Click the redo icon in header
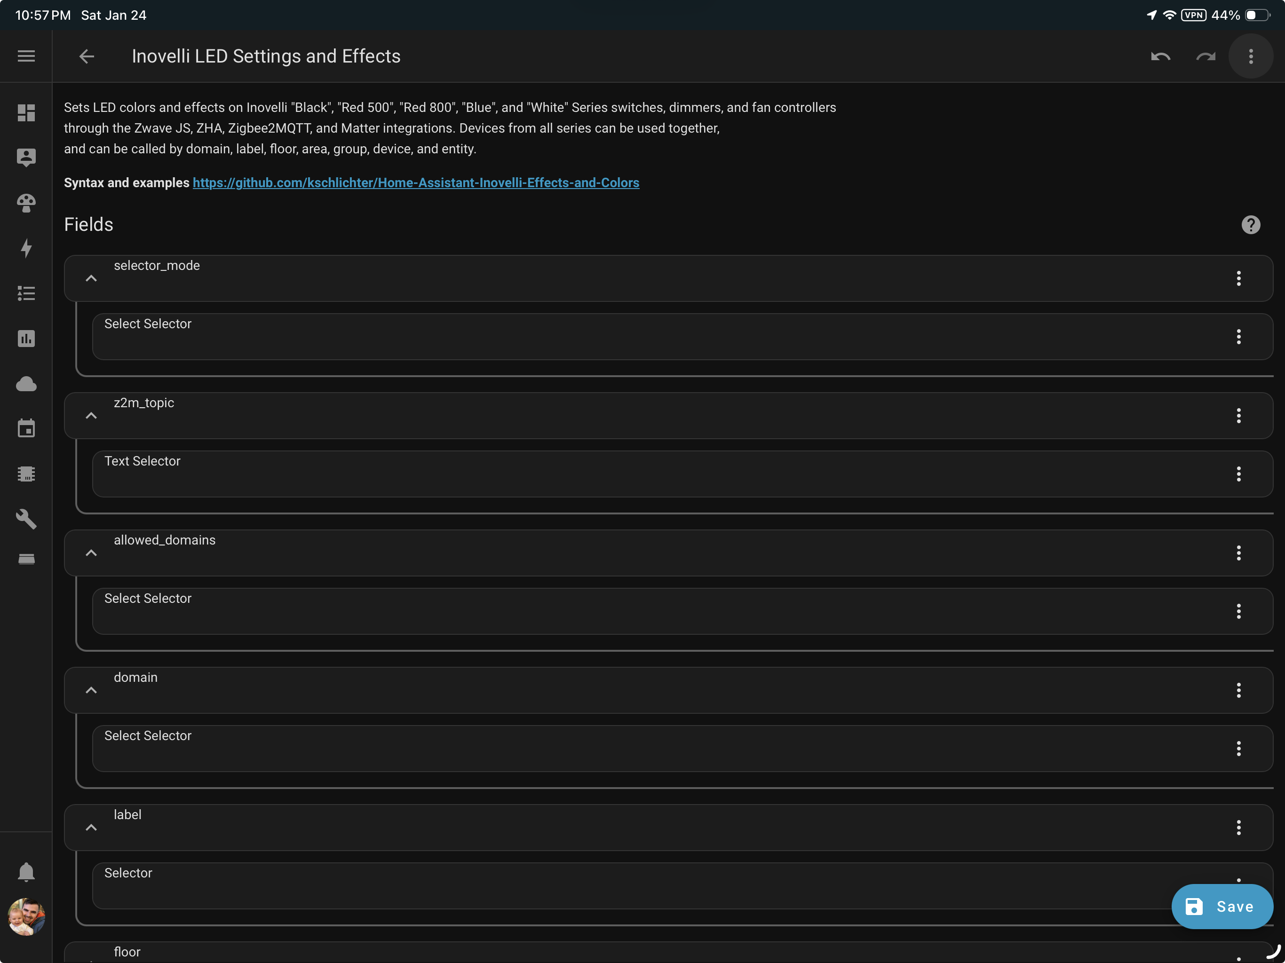This screenshot has width=1285, height=963. click(1206, 56)
